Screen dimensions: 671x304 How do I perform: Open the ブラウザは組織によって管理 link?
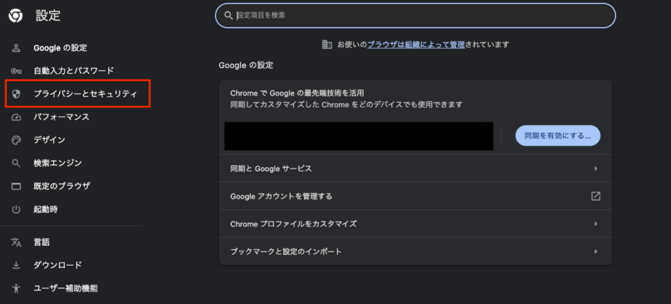[x=416, y=44]
